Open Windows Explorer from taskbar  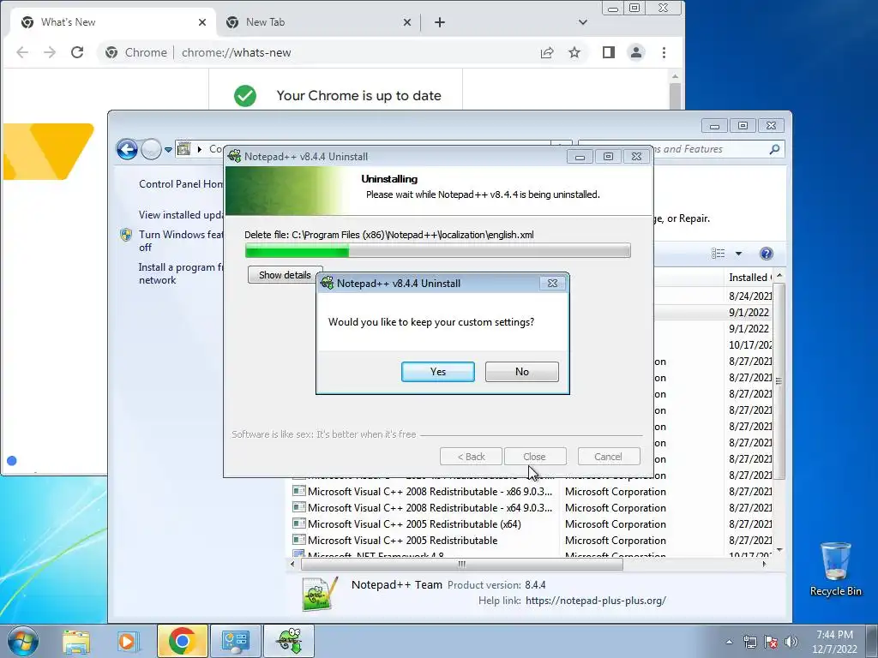click(76, 641)
